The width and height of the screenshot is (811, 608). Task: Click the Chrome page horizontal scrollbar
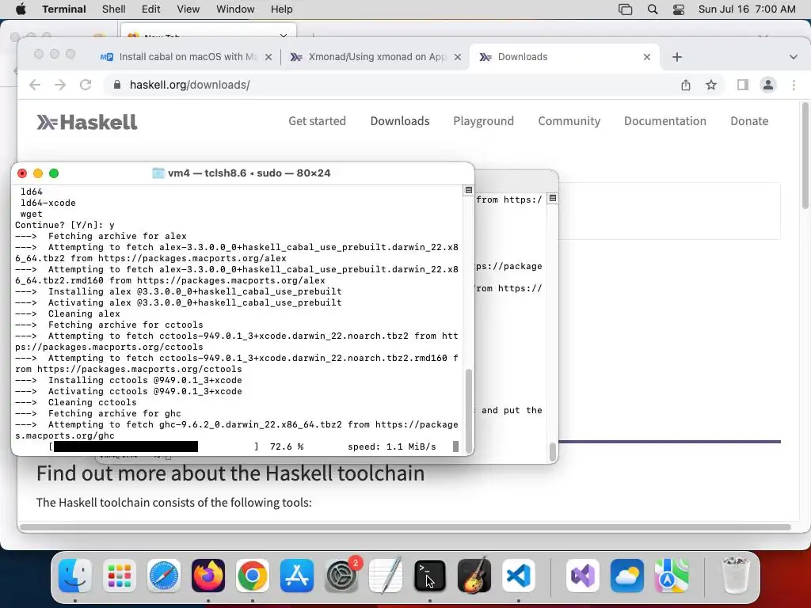(x=406, y=526)
